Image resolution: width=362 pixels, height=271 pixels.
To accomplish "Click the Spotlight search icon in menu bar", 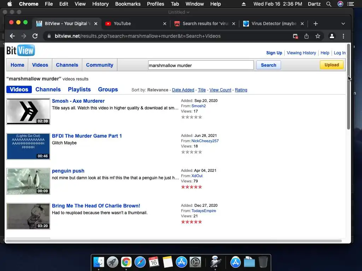I will pyautogui.click(x=329, y=4).
